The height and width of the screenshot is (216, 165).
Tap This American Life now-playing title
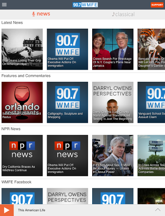click(32, 210)
